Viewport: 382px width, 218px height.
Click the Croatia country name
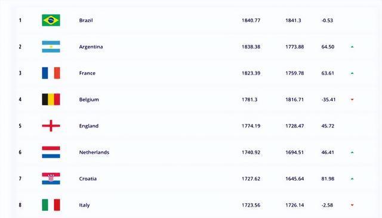(x=88, y=179)
